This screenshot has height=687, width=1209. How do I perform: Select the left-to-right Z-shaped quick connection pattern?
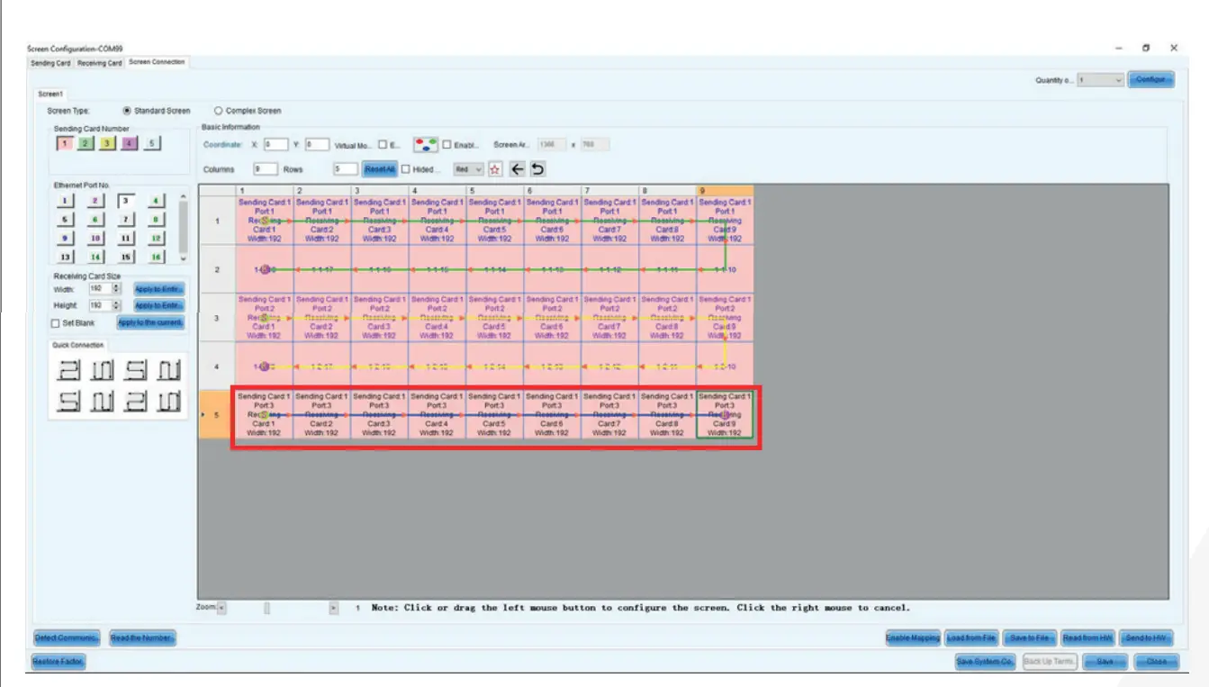click(68, 369)
